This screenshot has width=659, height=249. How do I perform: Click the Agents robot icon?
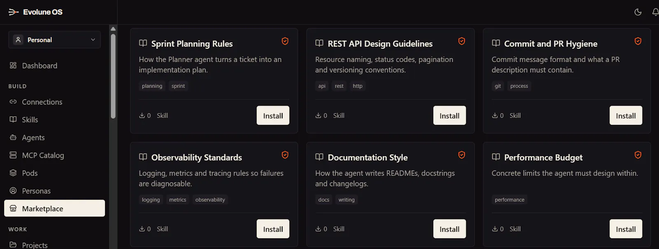click(x=13, y=137)
